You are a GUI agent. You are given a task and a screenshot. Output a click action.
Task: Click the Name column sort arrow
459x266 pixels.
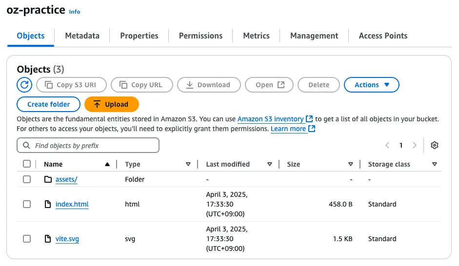coord(107,164)
